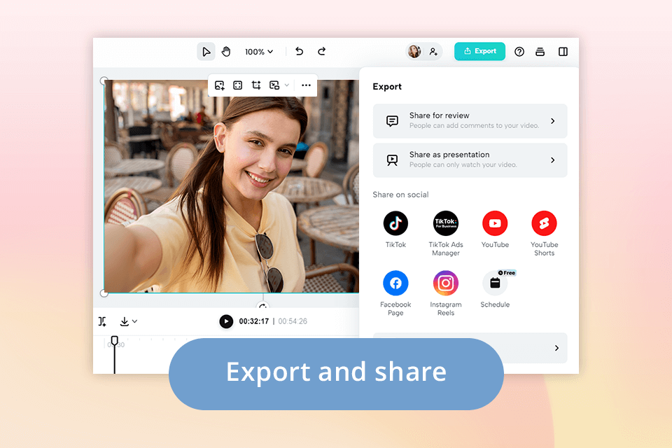The width and height of the screenshot is (672, 448).
Task: Click the total duration 00:54:26
Action: click(293, 321)
